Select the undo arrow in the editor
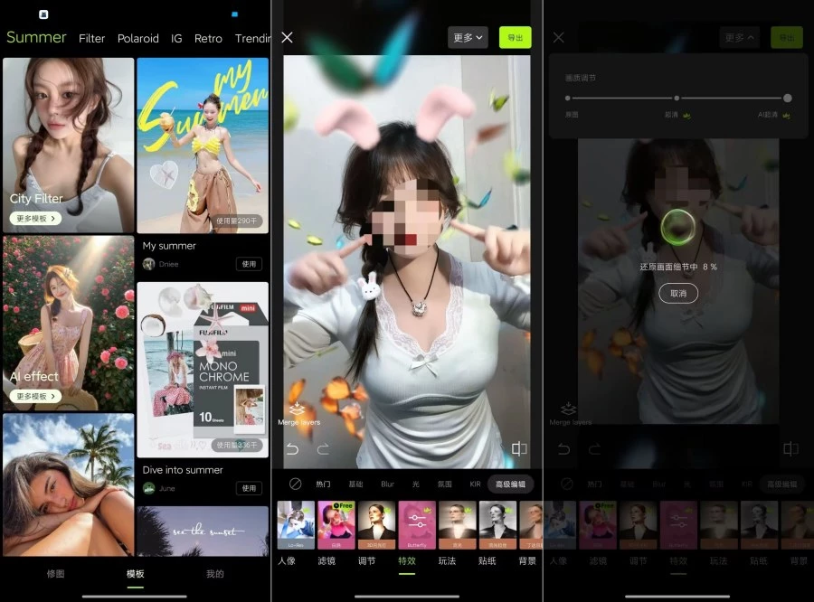This screenshot has width=814, height=602. pos(291,449)
